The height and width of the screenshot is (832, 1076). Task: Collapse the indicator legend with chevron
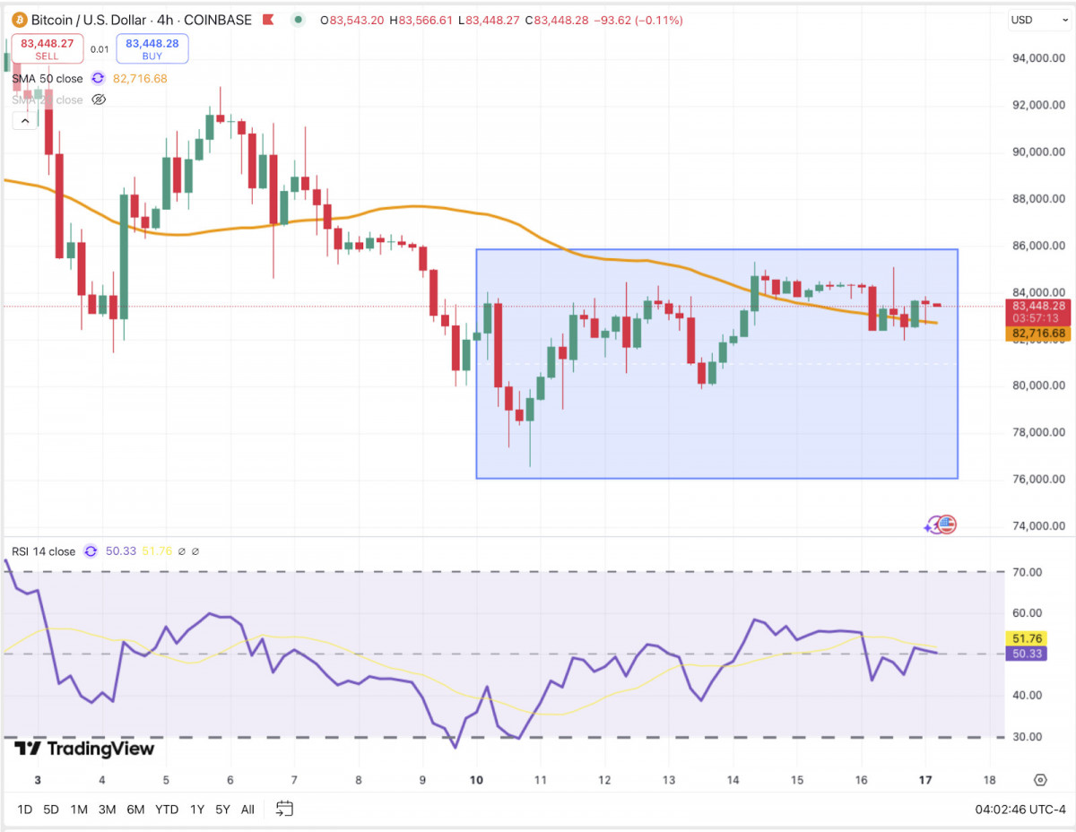[24, 120]
